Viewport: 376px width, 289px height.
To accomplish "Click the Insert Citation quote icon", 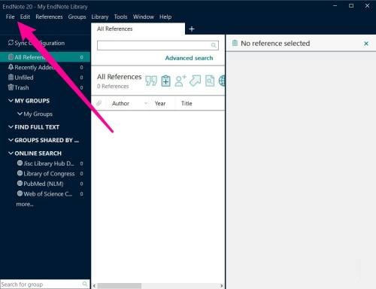I will (151, 81).
